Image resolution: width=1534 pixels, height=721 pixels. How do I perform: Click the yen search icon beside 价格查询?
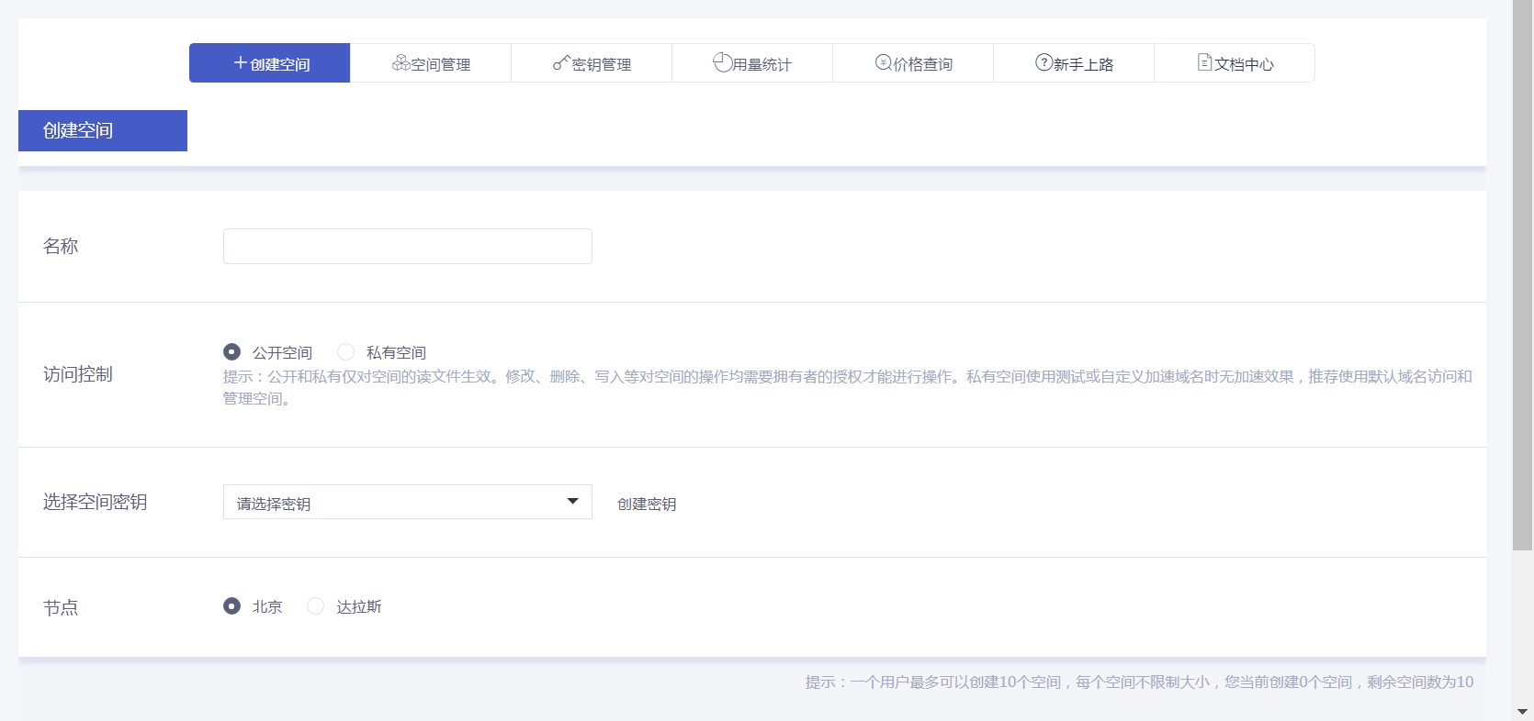[884, 62]
